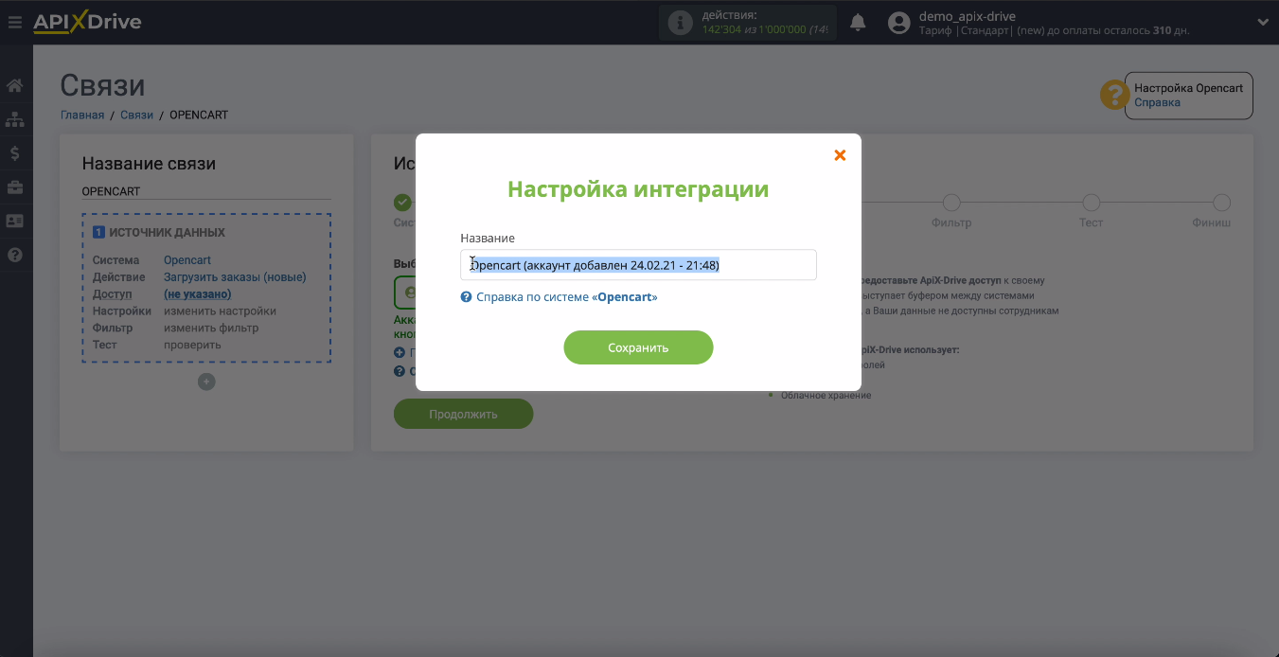Open Справка по системе Opencart link
Viewport: 1279px width, 657px height.
pyautogui.click(x=566, y=297)
